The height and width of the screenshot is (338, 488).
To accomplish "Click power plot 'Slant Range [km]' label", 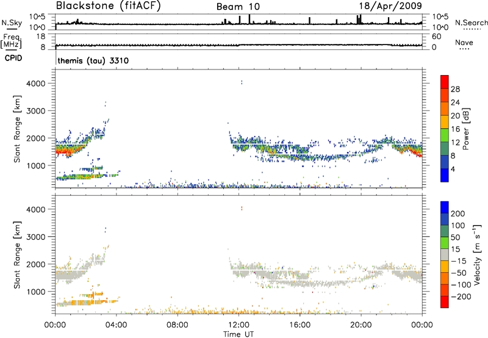I will (x=17, y=129).
